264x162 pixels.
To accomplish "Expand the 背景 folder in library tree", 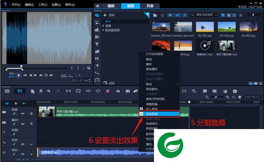I will click(103, 26).
